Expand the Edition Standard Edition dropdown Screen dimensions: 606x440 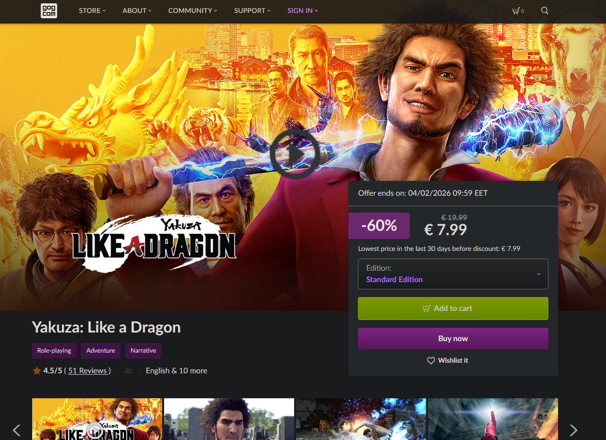(x=453, y=274)
